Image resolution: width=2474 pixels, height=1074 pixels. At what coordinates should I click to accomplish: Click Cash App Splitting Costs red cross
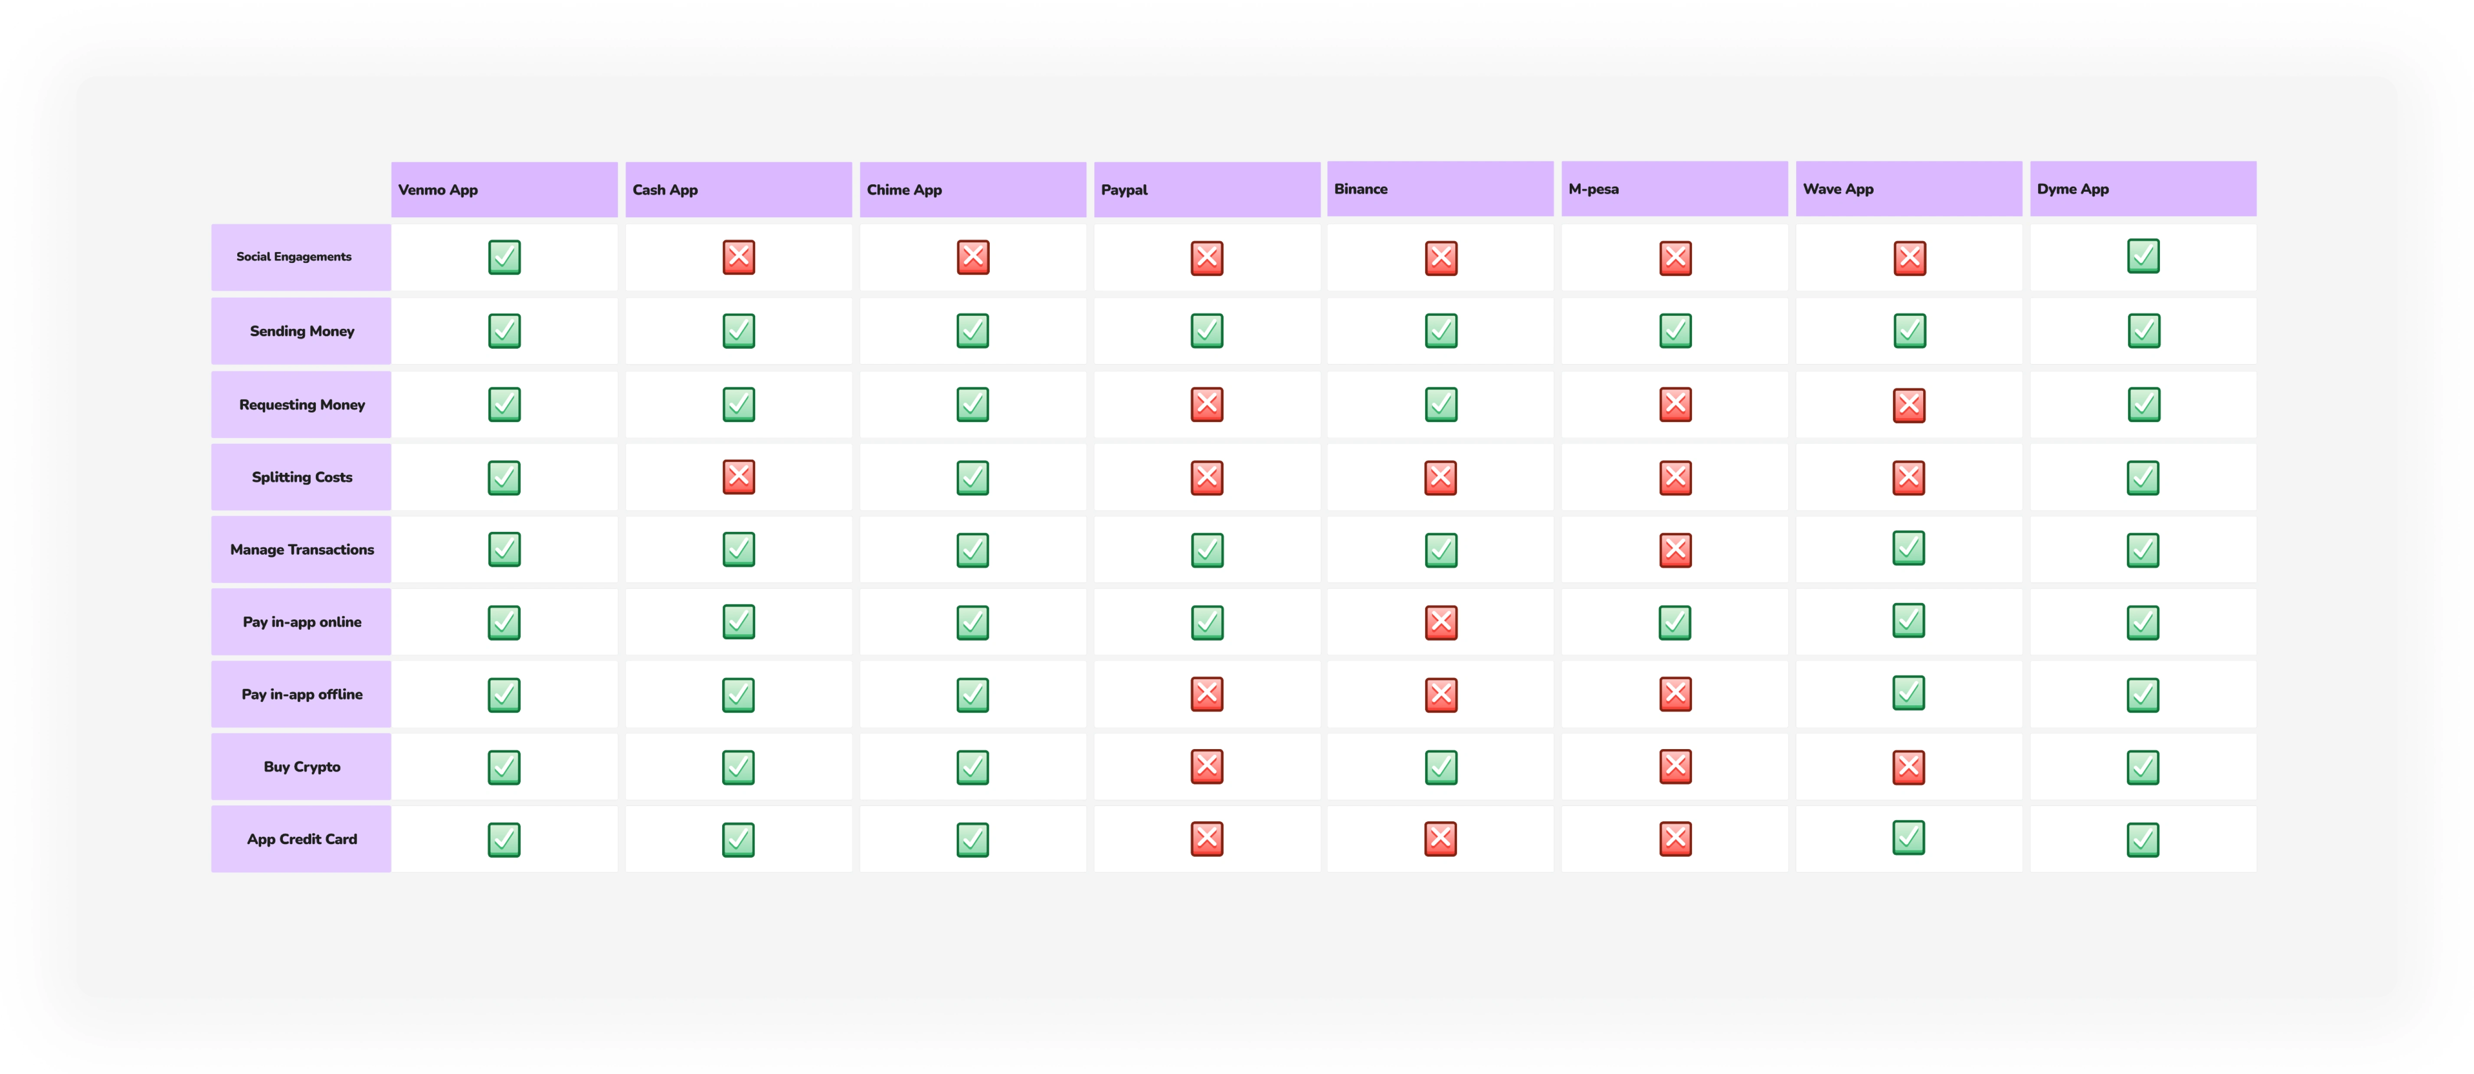739,476
